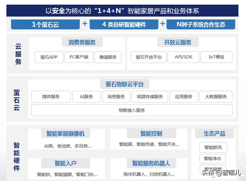246x181 pixels.
Task: Click the 1个萤石云 blue banner box
Action: (x=45, y=25)
